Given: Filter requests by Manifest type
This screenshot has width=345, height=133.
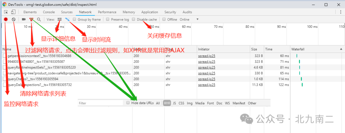Looking at the screenshot, I should point(239,103).
